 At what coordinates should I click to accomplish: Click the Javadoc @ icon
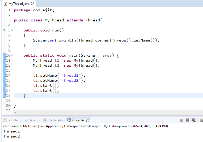pos(27,120)
